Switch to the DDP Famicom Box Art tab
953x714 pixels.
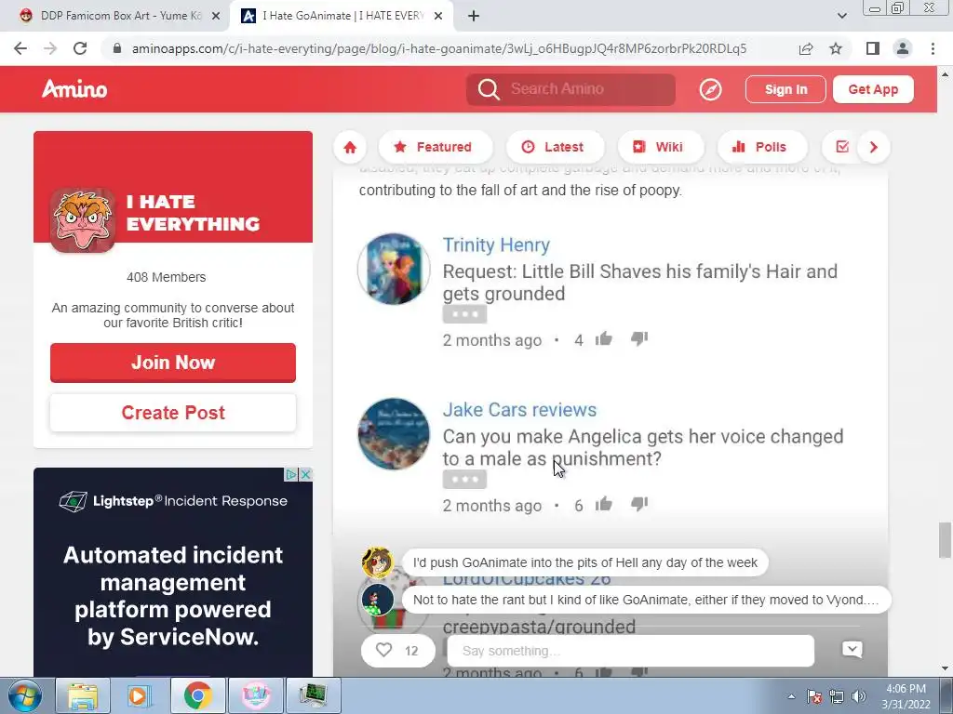click(119, 16)
